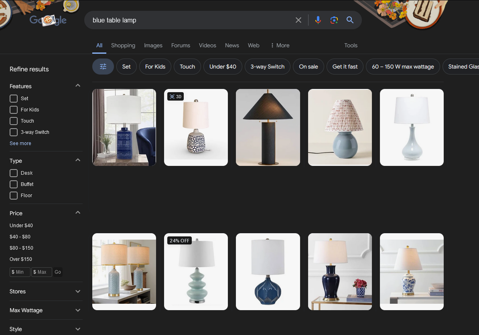Click the Google doodle logo
Screen dimensions: 479x335
(x=48, y=20)
